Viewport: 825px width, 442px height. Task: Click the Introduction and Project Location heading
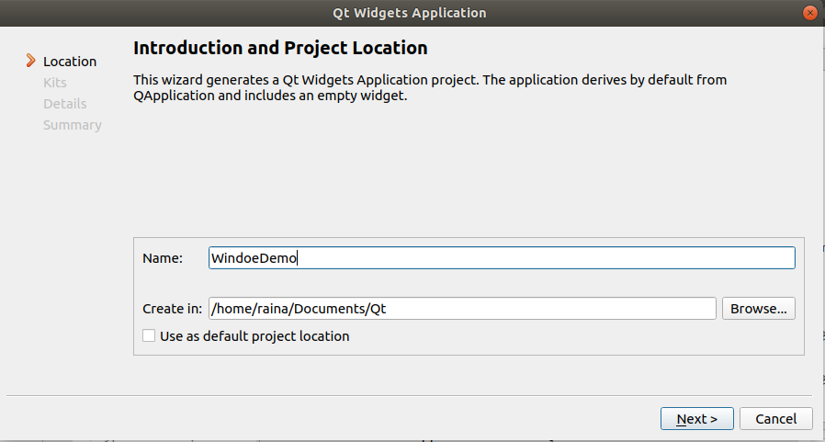[280, 48]
